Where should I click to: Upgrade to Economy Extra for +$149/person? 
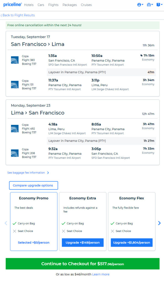click(x=83, y=243)
